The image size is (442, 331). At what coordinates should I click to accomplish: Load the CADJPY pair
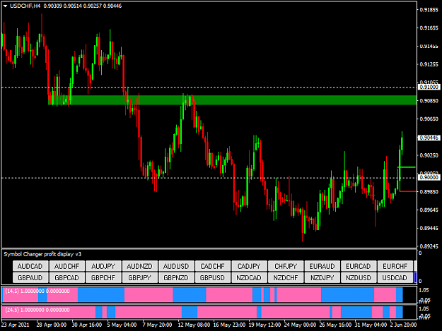click(x=249, y=266)
